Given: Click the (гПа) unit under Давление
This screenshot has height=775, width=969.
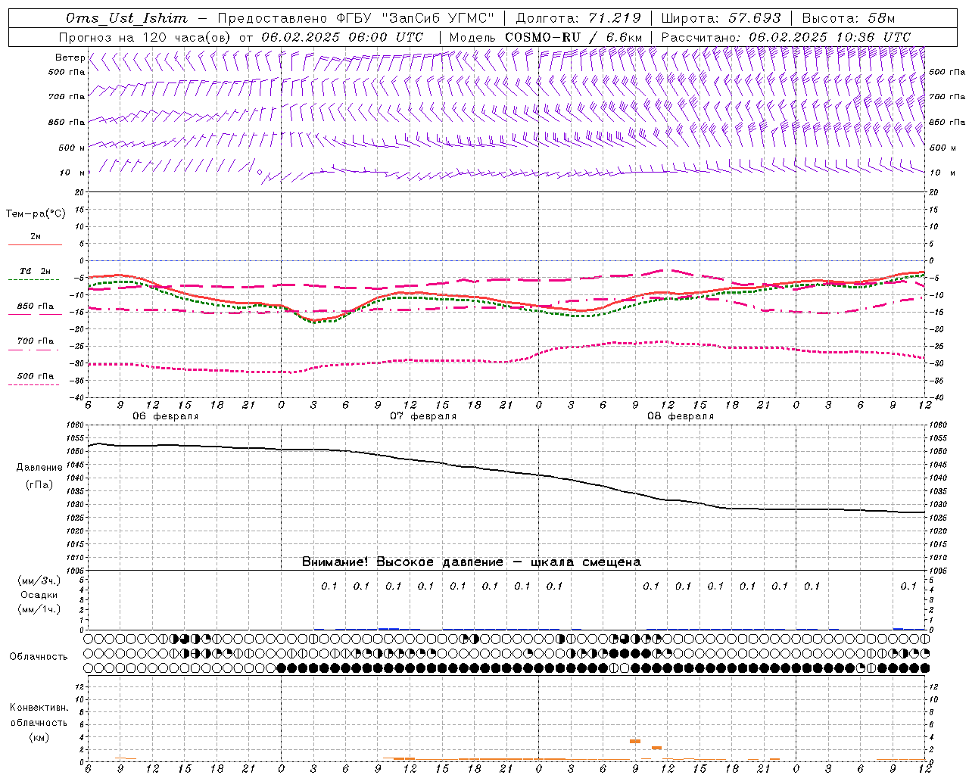Looking at the screenshot, I should [39, 484].
